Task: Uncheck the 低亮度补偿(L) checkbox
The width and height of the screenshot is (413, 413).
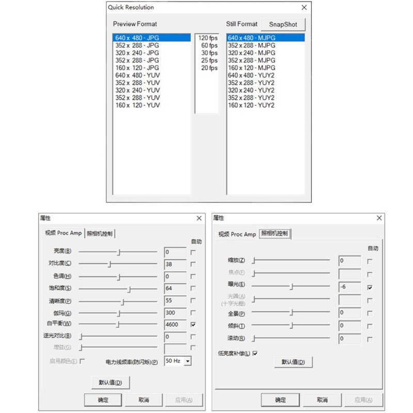Action: 255,353
